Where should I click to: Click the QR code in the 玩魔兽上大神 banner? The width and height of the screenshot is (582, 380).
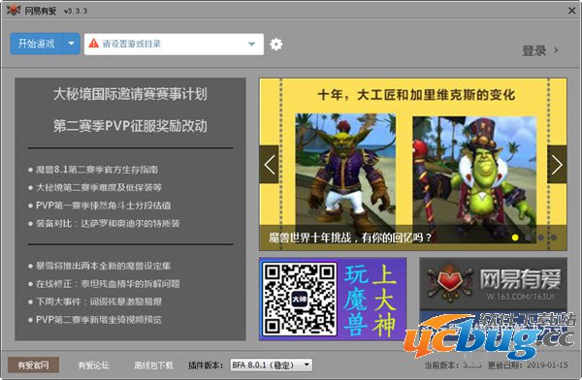[299, 299]
